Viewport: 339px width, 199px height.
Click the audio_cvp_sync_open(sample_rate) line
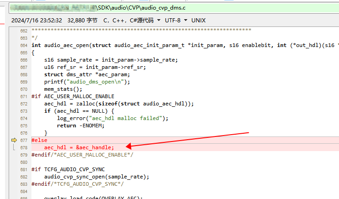(x=97, y=177)
